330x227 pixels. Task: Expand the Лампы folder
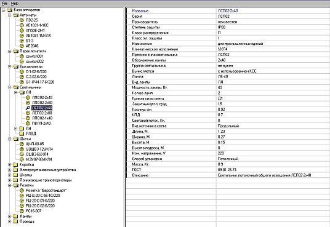tap(9, 216)
